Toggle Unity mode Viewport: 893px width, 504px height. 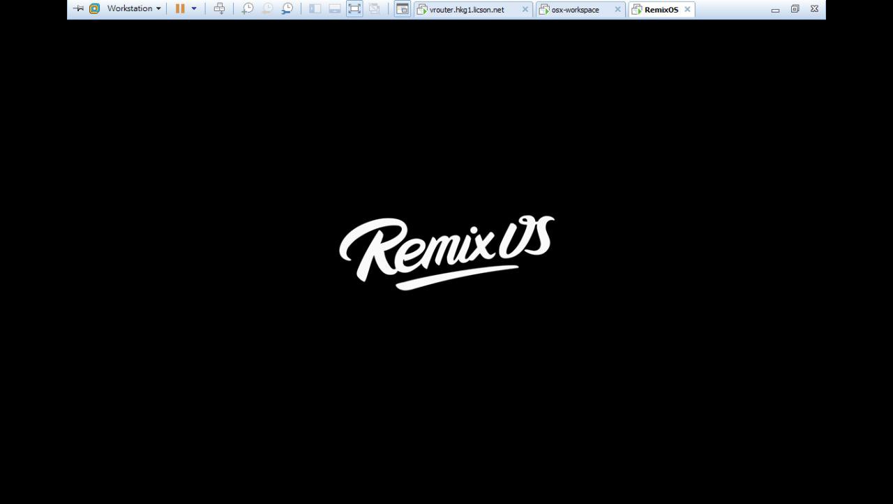pos(374,8)
